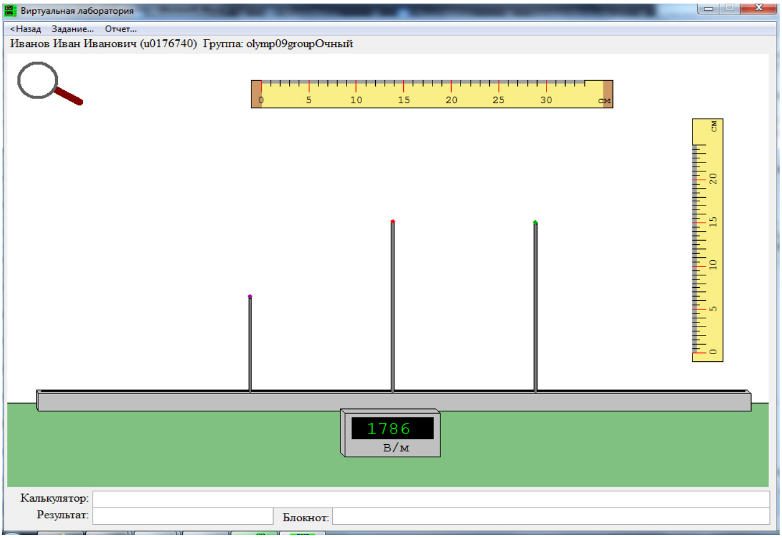Focus the Блокнот input field
This screenshot has height=538, width=782.
click(x=550, y=516)
